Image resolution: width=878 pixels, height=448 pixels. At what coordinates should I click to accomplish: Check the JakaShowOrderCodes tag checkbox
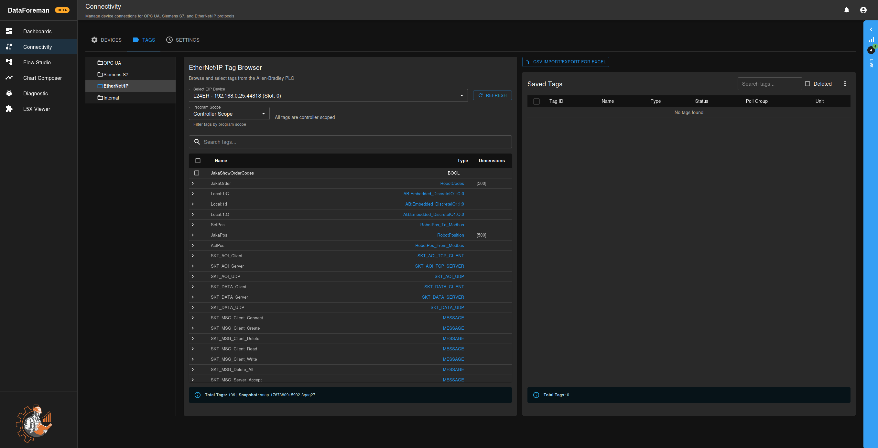click(197, 173)
